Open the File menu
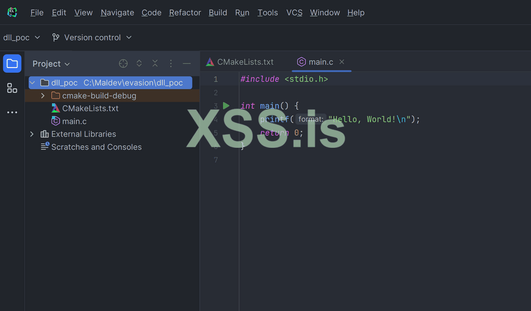Screen dimensions: 531x311 (37, 13)
